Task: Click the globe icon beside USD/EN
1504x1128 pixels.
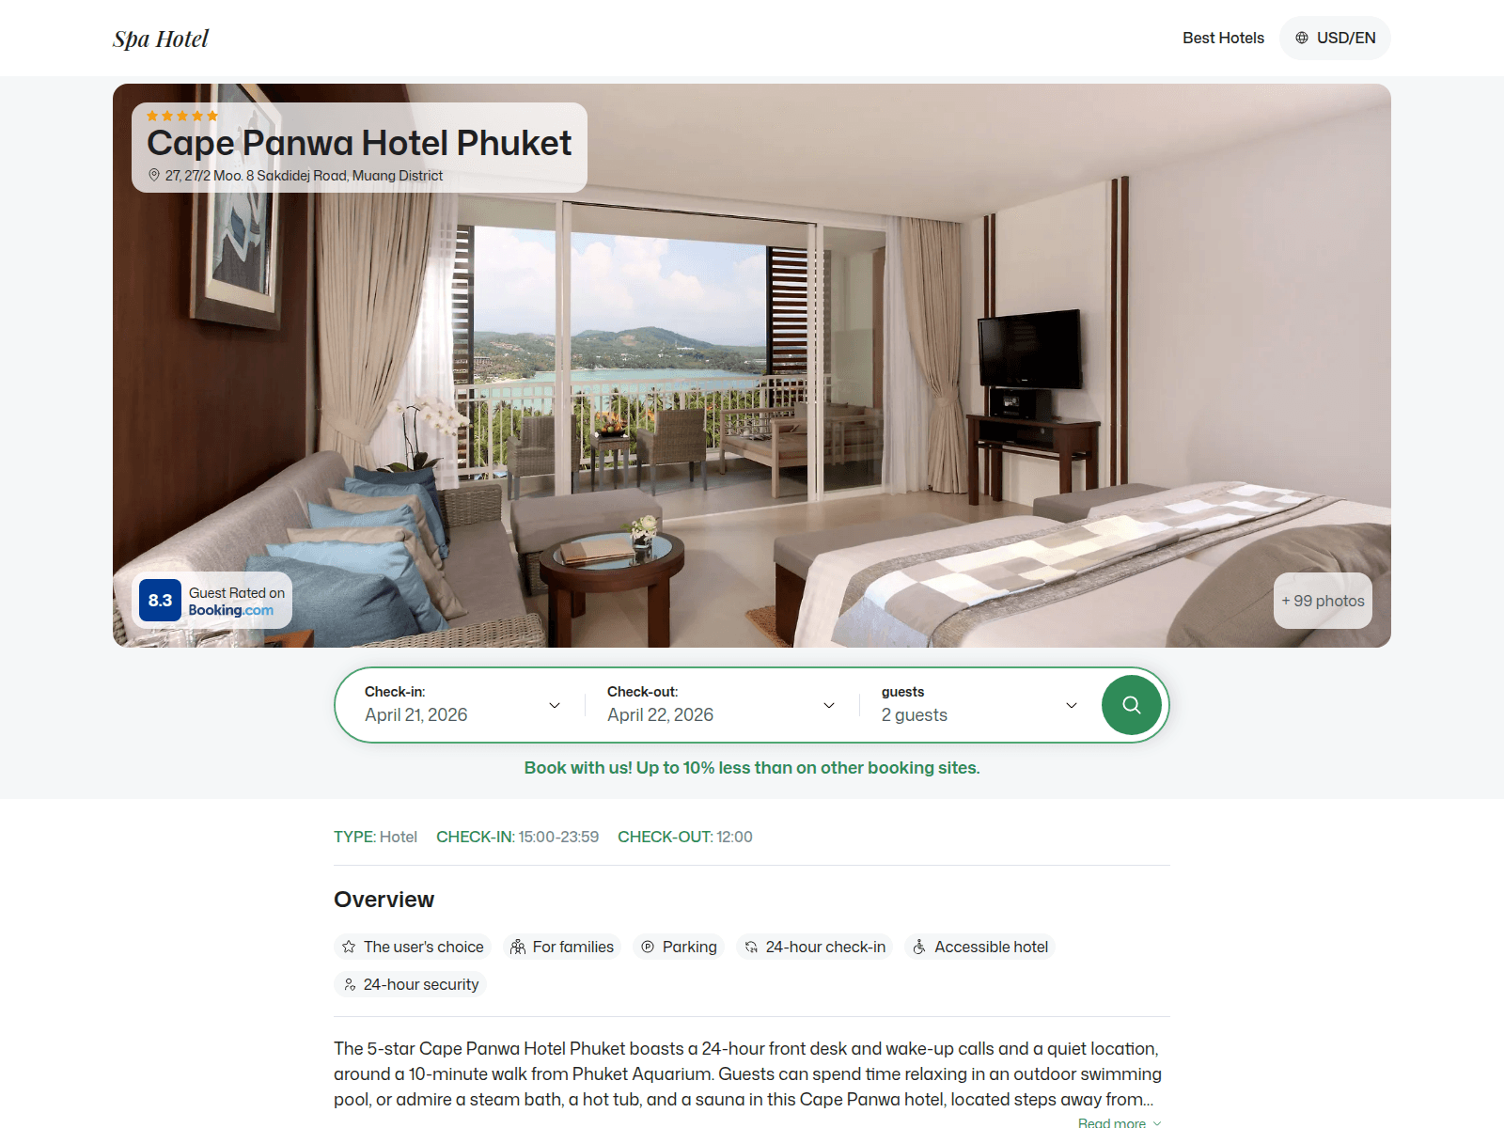Action: point(1302,38)
